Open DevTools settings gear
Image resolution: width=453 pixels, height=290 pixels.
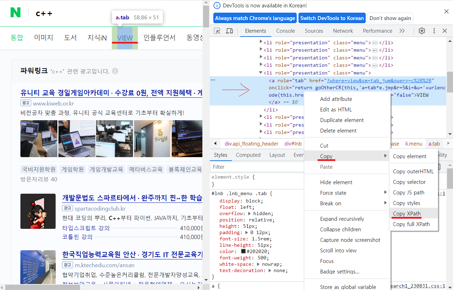click(x=422, y=31)
